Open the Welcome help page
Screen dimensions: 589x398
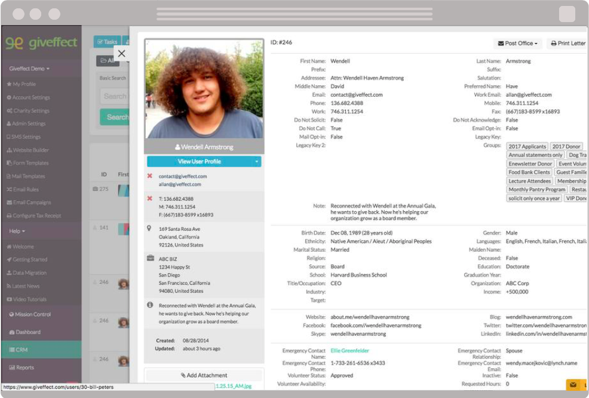click(20, 247)
